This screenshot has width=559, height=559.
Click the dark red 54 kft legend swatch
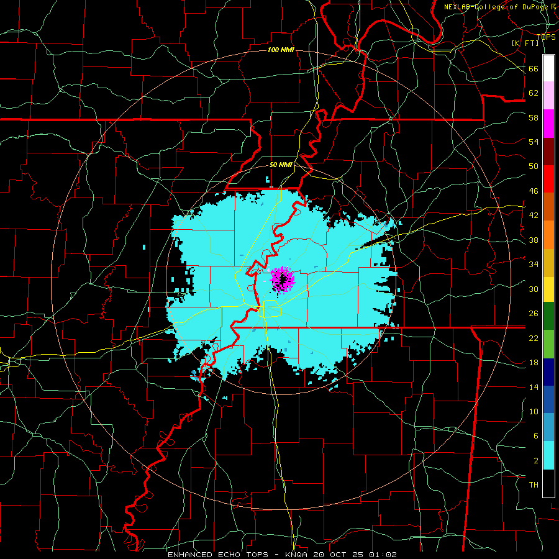(548, 151)
